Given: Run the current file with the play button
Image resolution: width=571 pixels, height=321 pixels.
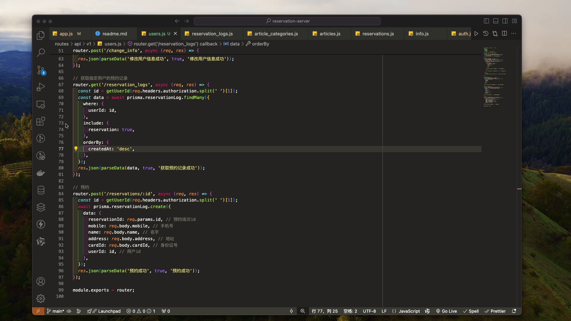Looking at the screenshot, I should pyautogui.click(x=476, y=34).
